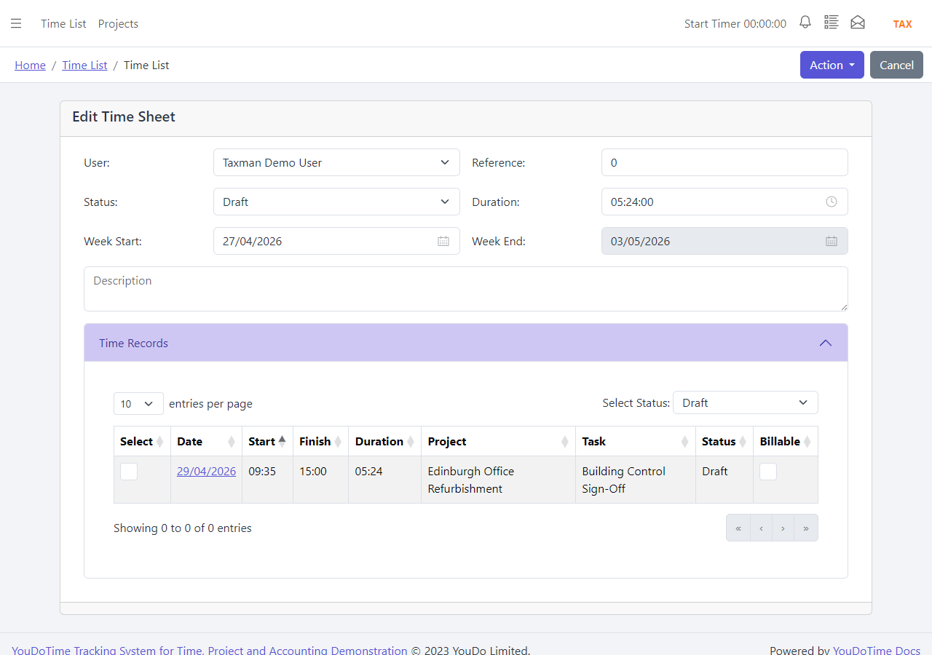The width and height of the screenshot is (932, 655).
Task: Open Time List in top navigation
Action: 63,23
